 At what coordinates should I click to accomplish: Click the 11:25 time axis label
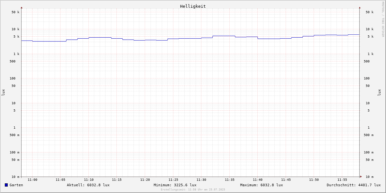point(173,180)
